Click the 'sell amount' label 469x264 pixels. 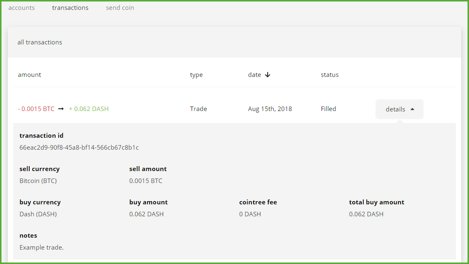[148, 169]
